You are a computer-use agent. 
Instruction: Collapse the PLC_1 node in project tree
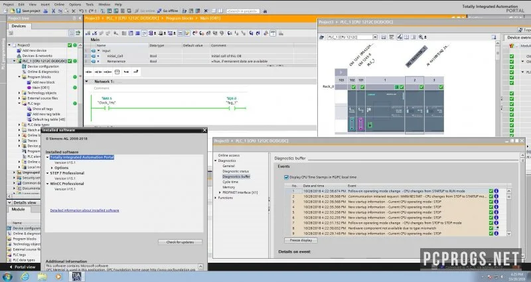pos(14,61)
